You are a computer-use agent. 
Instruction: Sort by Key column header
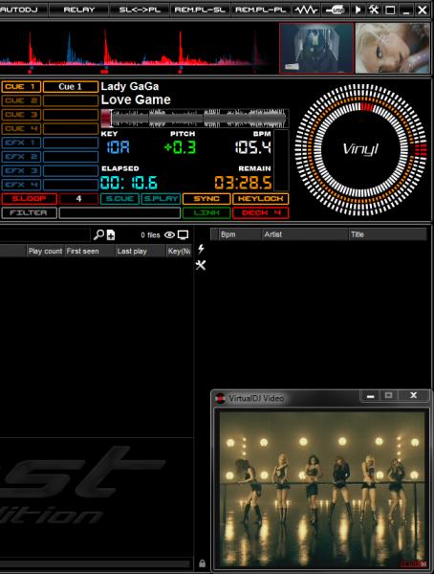[x=179, y=251]
